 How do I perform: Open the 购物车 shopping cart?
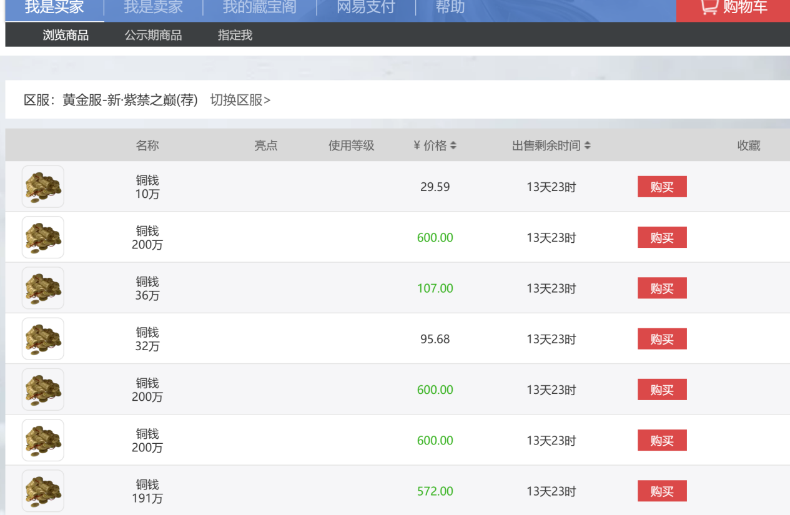click(733, 8)
